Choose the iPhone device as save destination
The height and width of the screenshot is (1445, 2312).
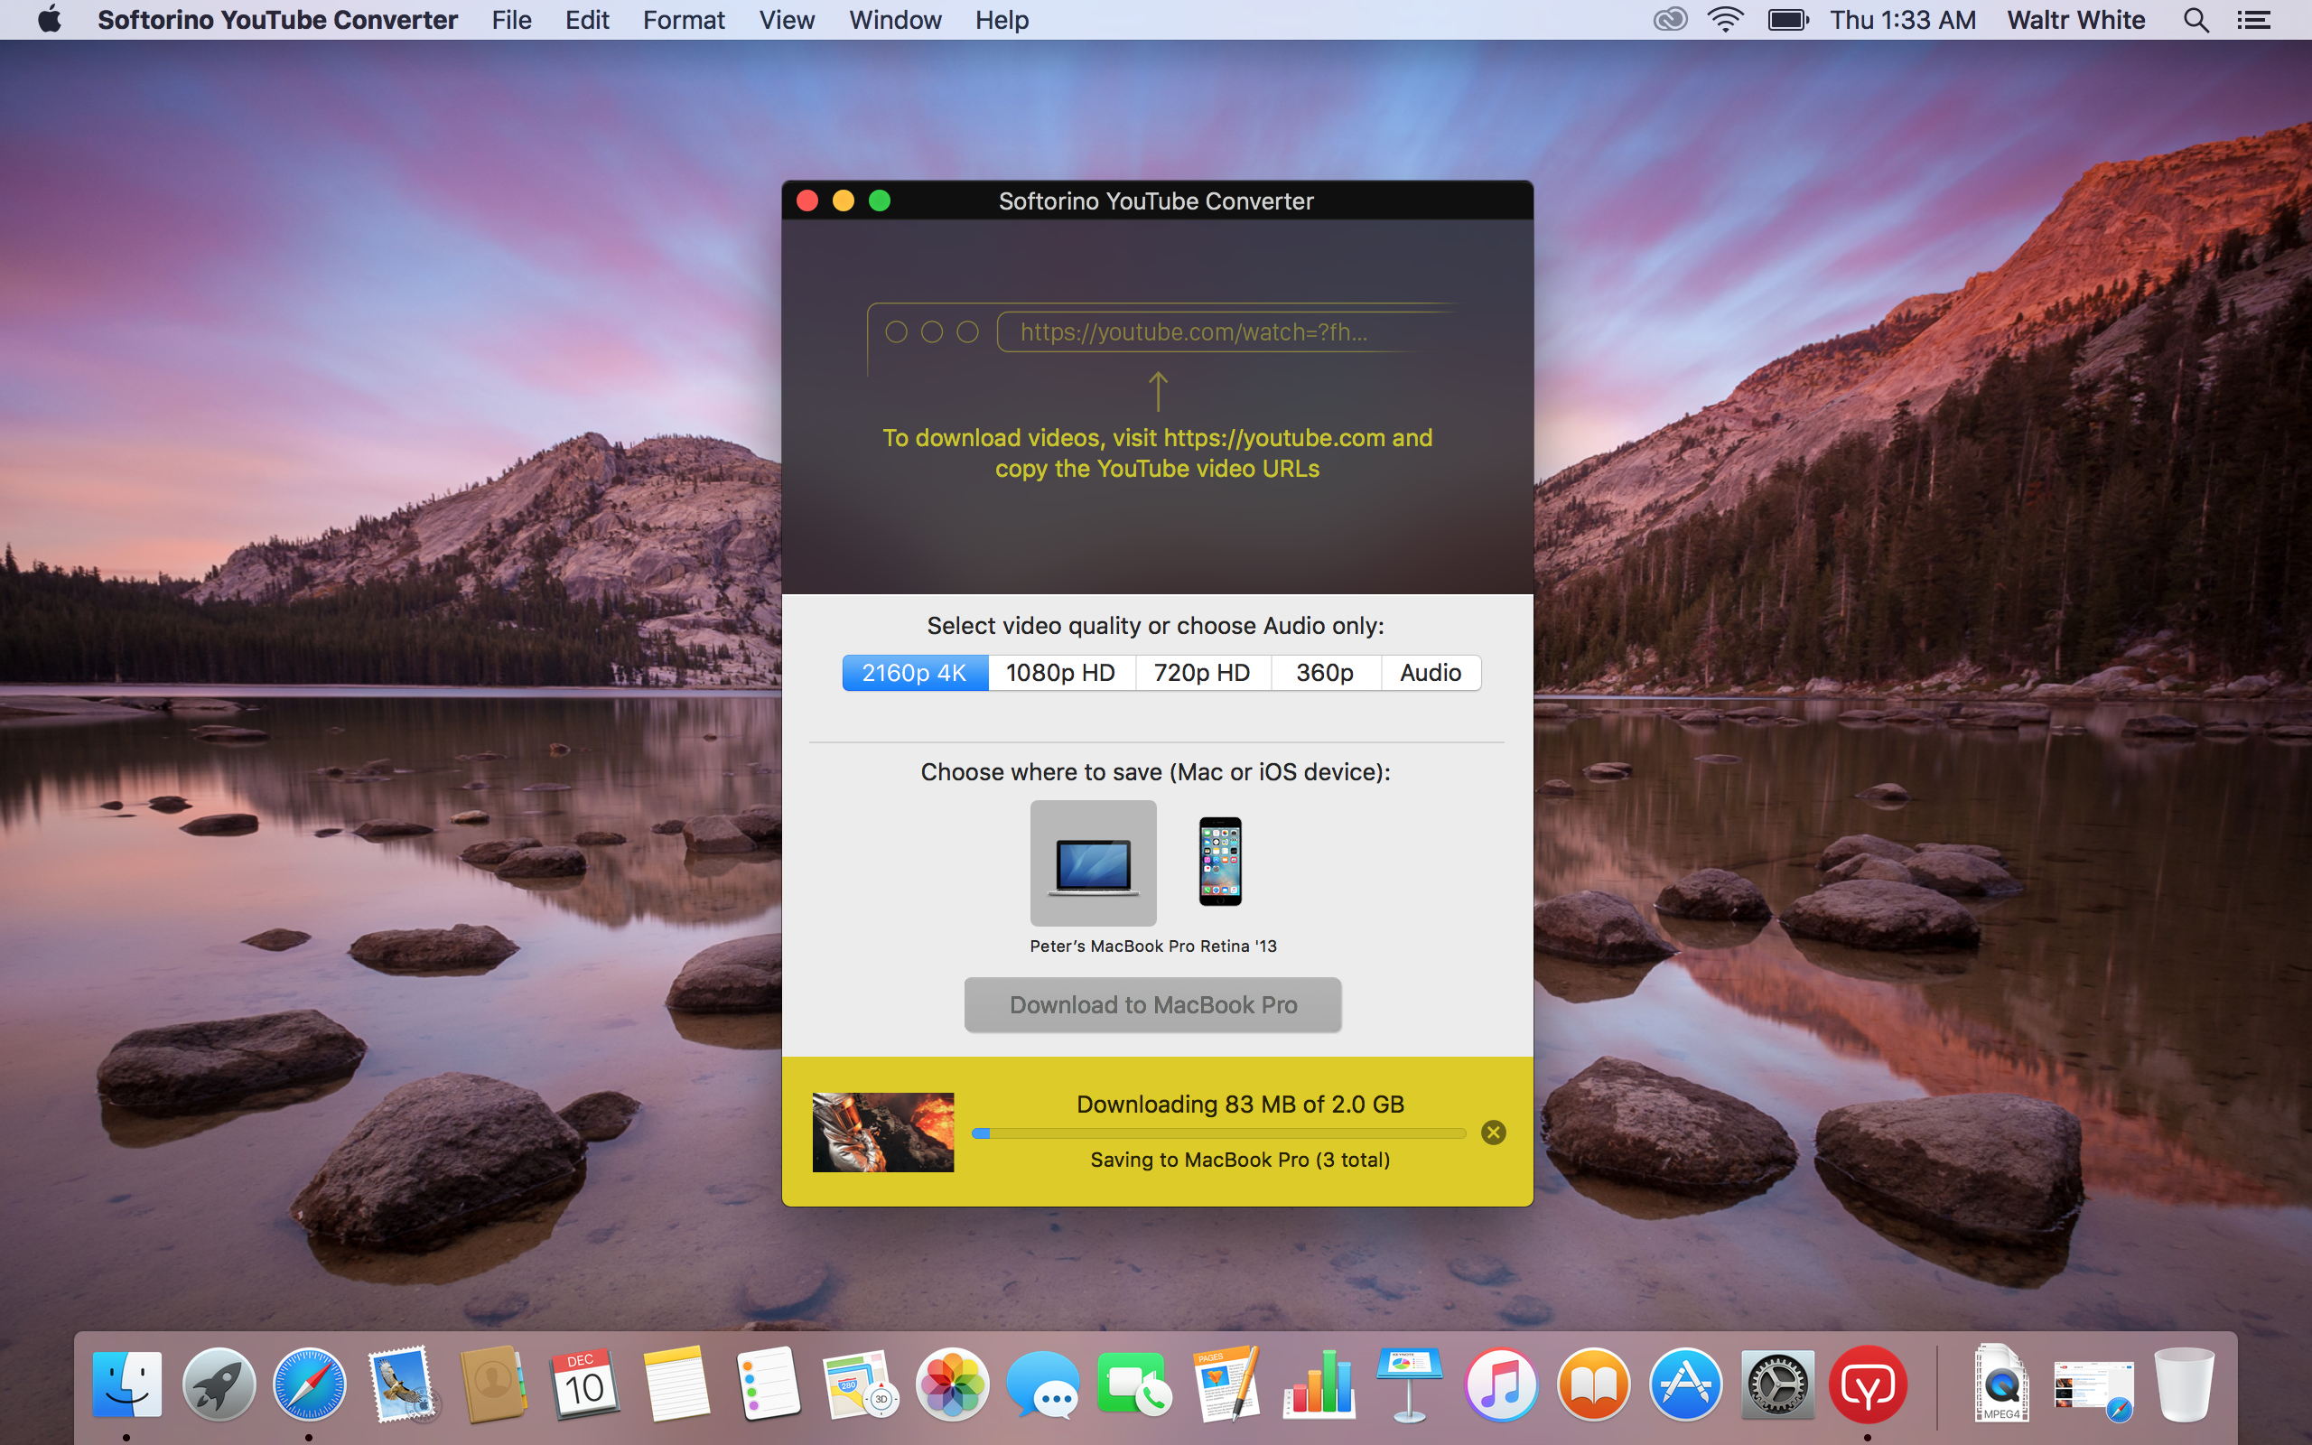1220,861
